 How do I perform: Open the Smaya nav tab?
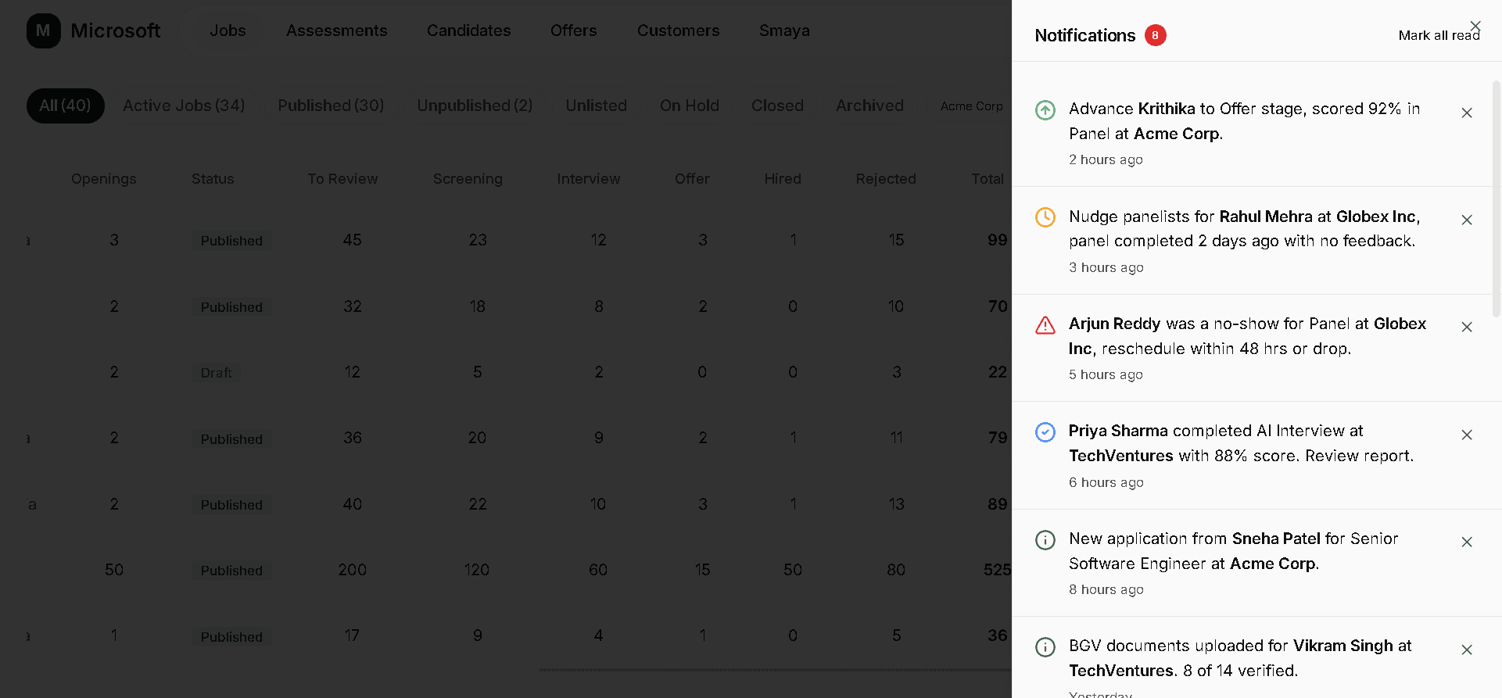tap(784, 30)
